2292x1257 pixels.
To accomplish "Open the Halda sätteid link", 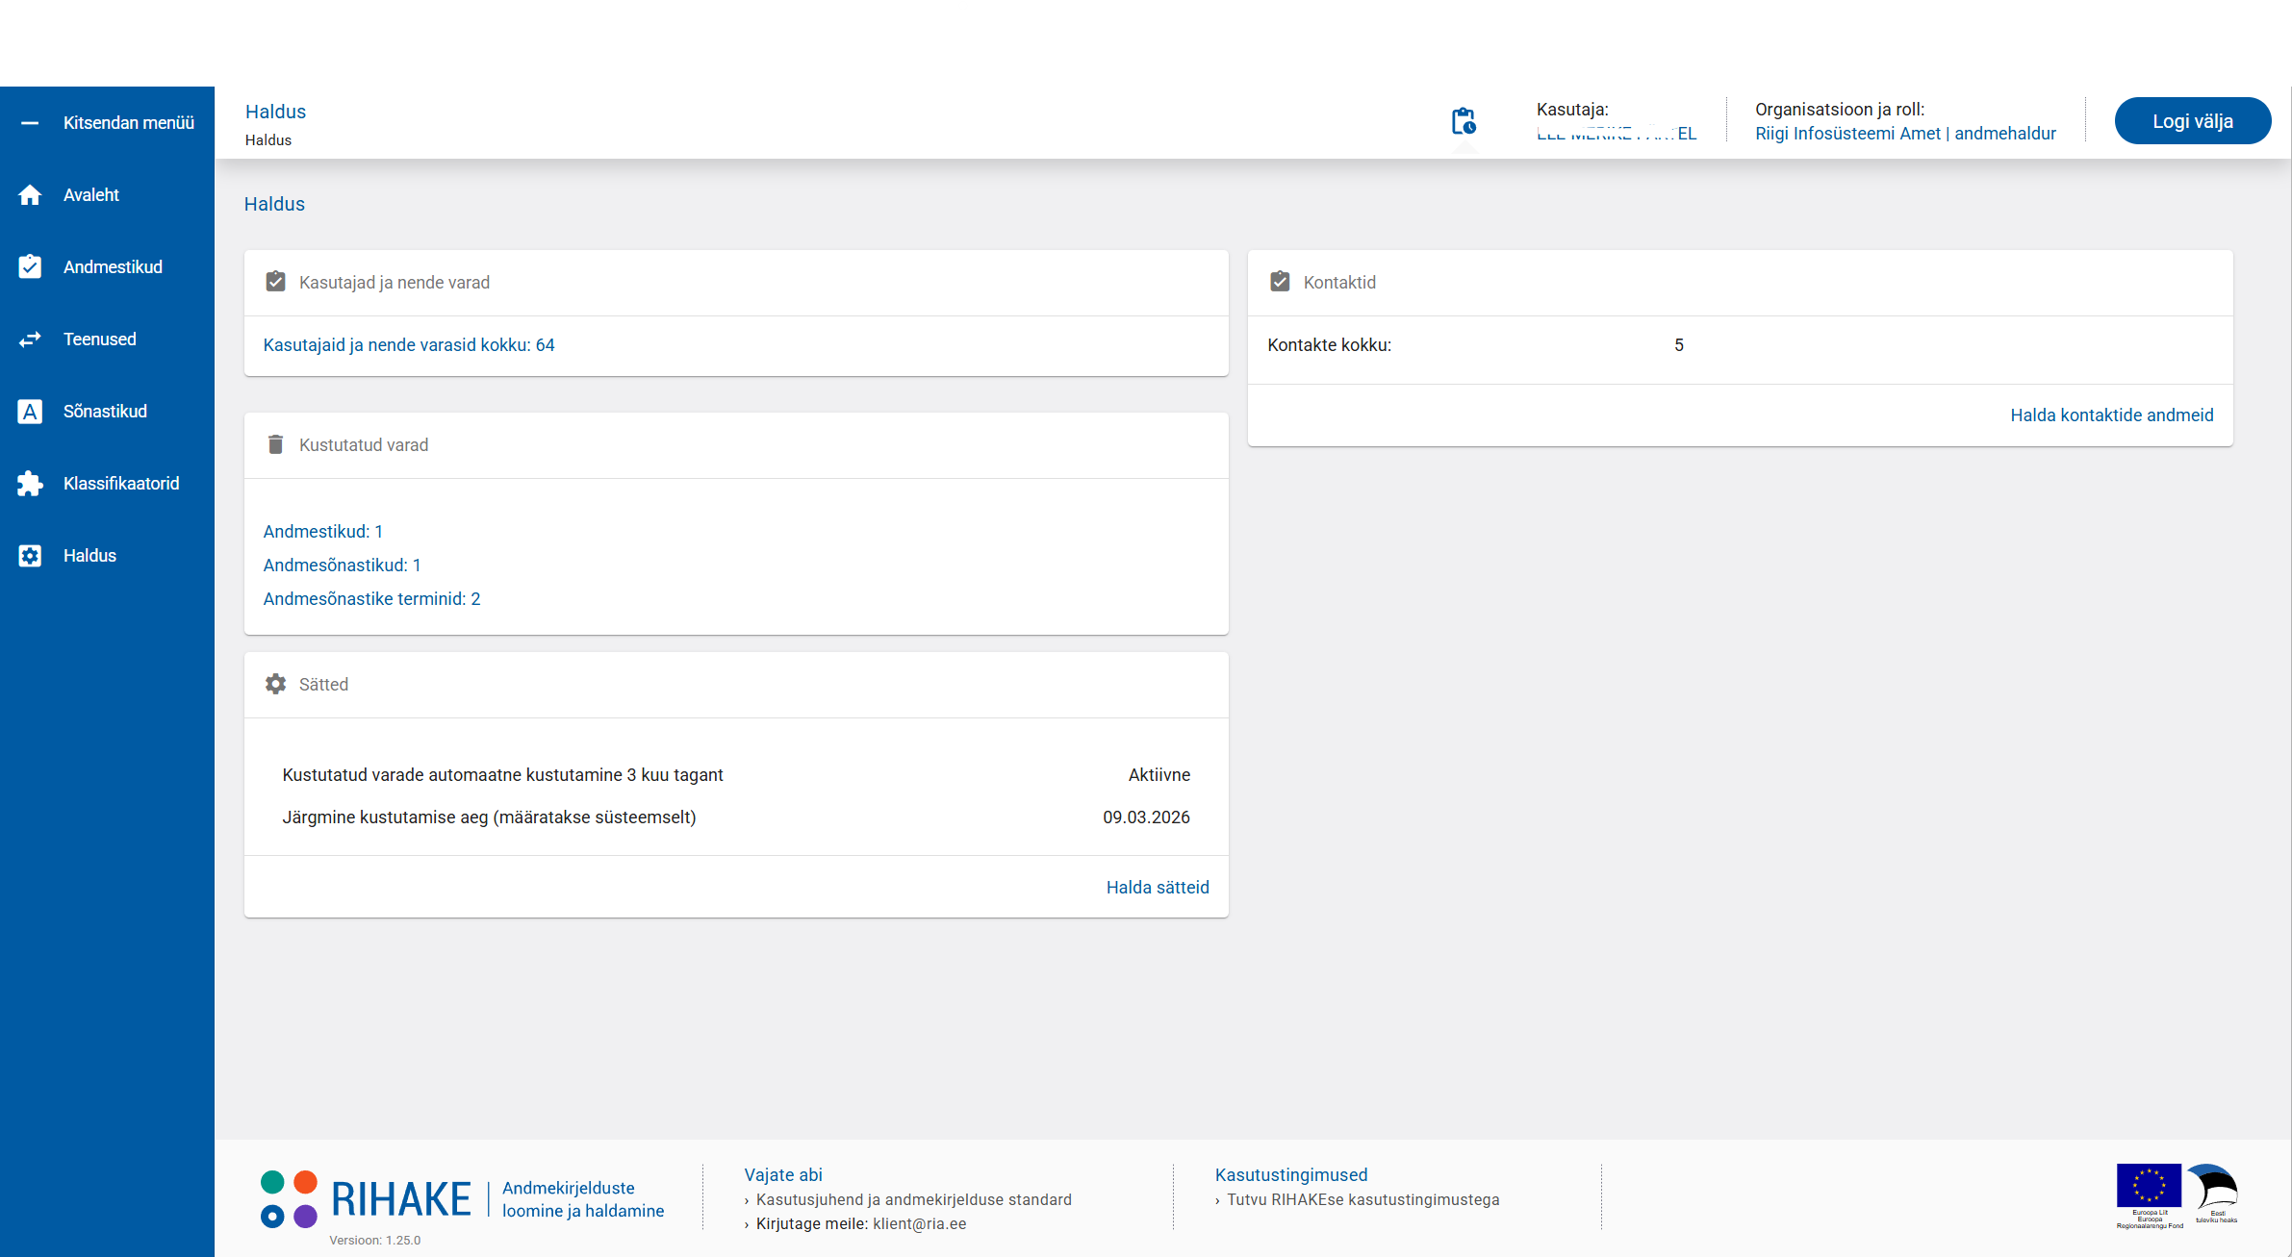I will [x=1157, y=887].
